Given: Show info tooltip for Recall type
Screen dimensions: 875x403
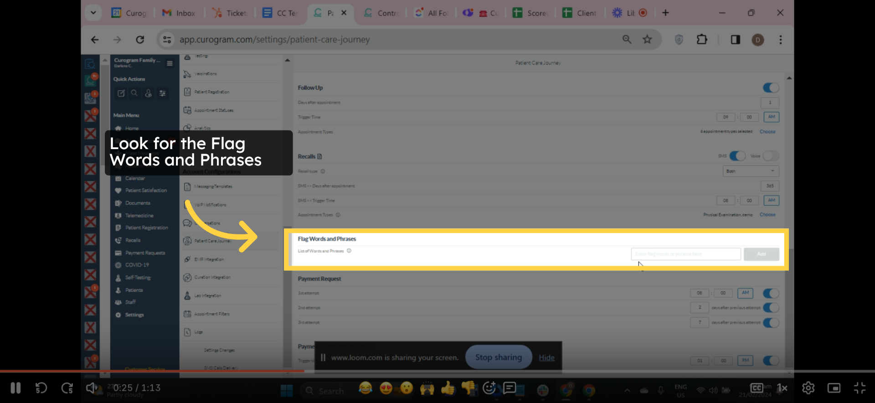Looking at the screenshot, I should (323, 171).
